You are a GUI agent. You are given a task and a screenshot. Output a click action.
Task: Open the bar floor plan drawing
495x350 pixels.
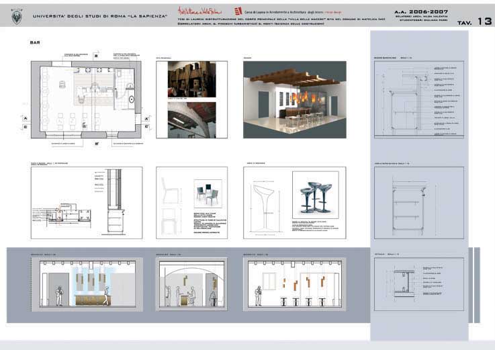[x=87, y=99]
